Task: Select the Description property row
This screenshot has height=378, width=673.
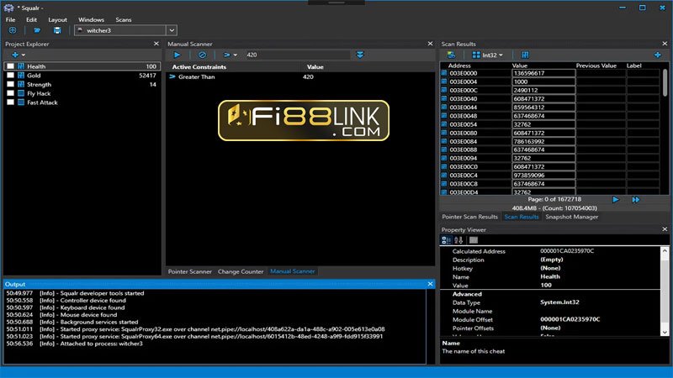Action: click(551, 260)
